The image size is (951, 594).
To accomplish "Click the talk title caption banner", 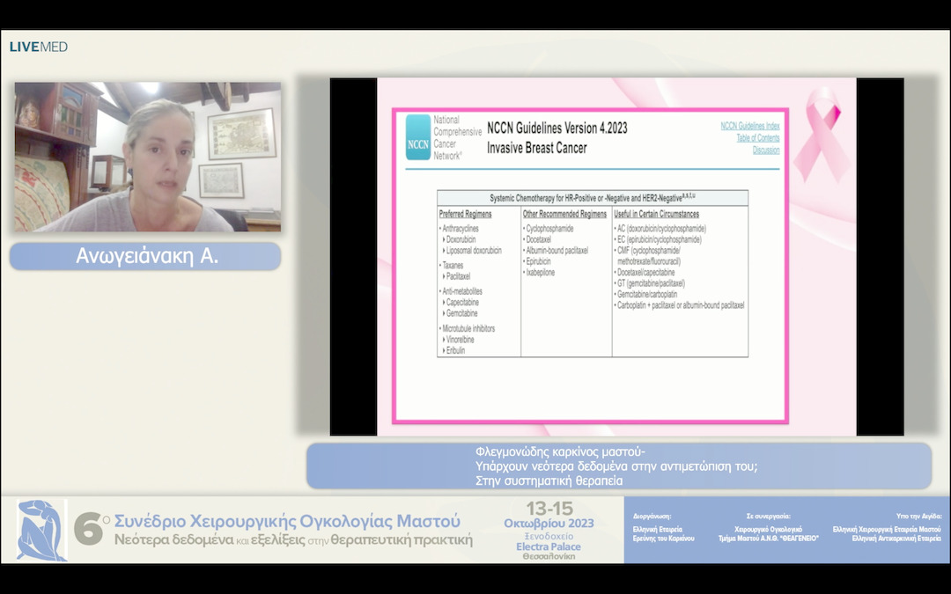I will click(618, 466).
